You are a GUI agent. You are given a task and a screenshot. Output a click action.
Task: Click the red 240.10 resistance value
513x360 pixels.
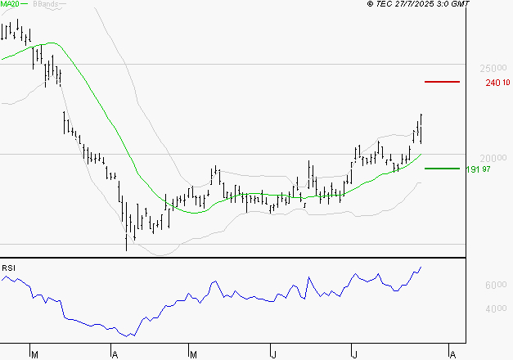pos(497,83)
